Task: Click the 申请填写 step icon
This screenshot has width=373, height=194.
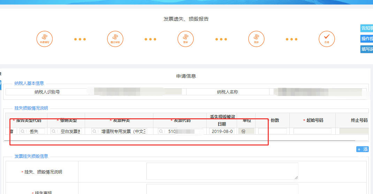Action: [45, 39]
